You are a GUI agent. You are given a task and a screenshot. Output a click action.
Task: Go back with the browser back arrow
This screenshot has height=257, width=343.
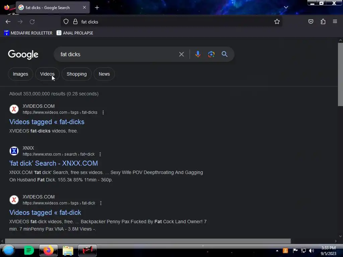tap(8, 22)
